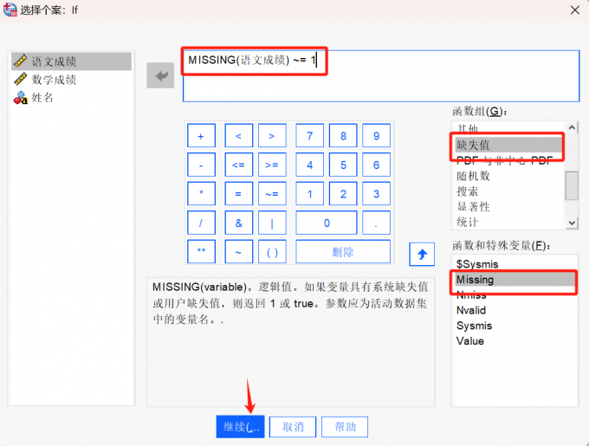The image size is (589, 446).
Task: Click keypad number 5
Action: tap(343, 165)
